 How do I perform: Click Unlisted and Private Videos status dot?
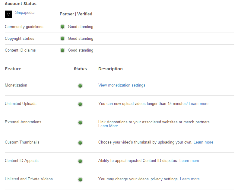tap(80, 180)
